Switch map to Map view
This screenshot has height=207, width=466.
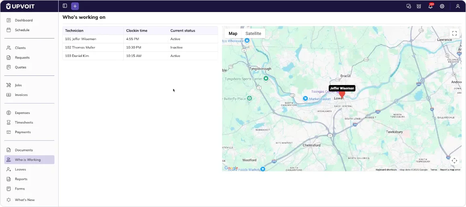233,34
